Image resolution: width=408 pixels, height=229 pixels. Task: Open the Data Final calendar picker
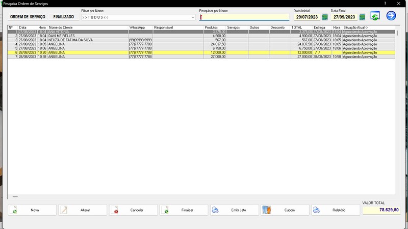(362, 17)
